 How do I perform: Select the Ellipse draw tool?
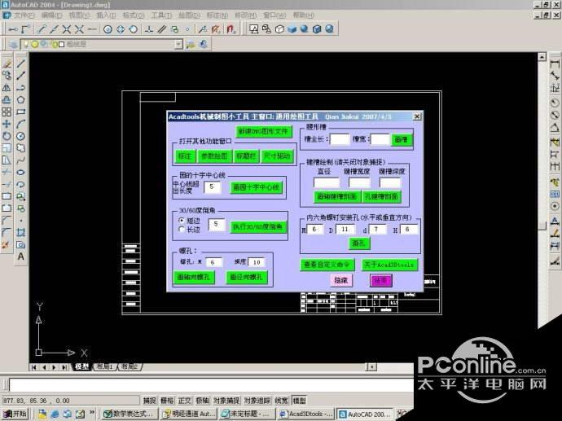point(21,173)
